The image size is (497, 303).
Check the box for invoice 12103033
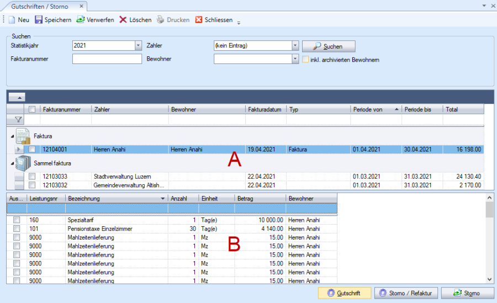point(32,176)
